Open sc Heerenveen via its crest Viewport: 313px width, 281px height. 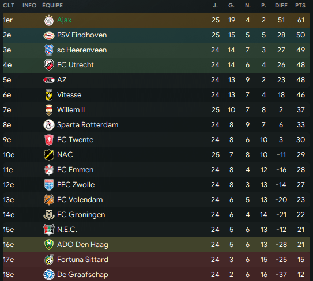(49, 50)
